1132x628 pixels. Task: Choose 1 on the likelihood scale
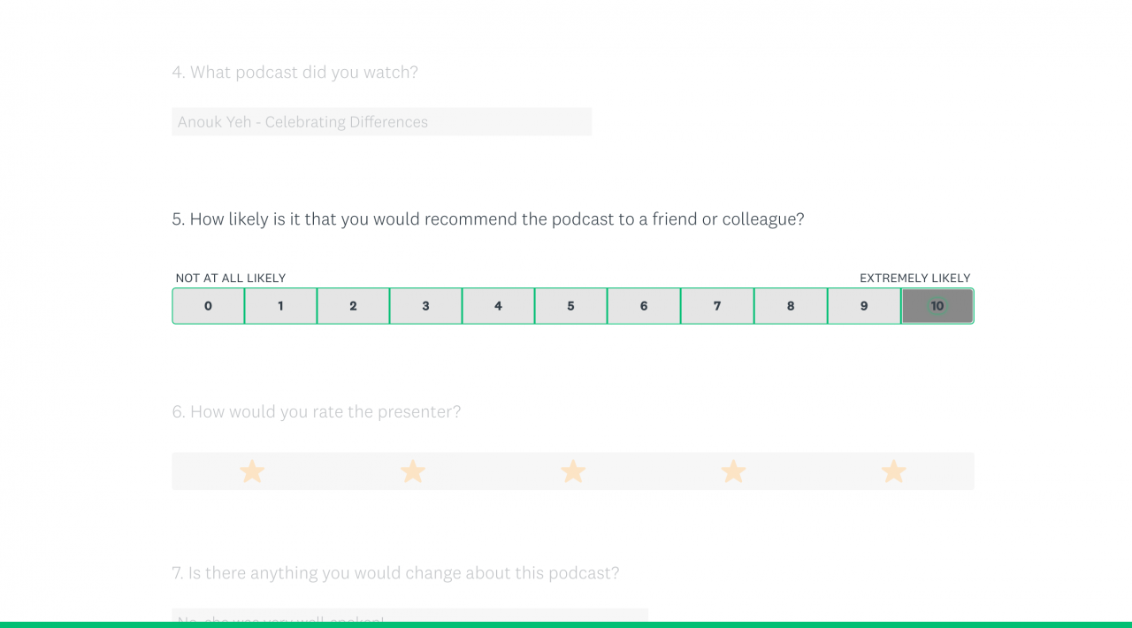coord(281,306)
